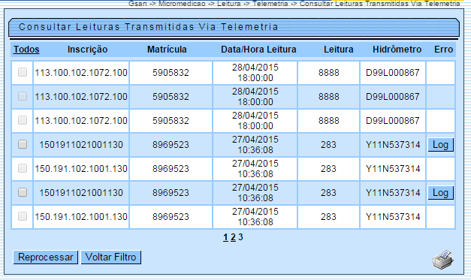This screenshot has width=471, height=280.
Task: Click the Reprocessar button
Action: coord(46,257)
